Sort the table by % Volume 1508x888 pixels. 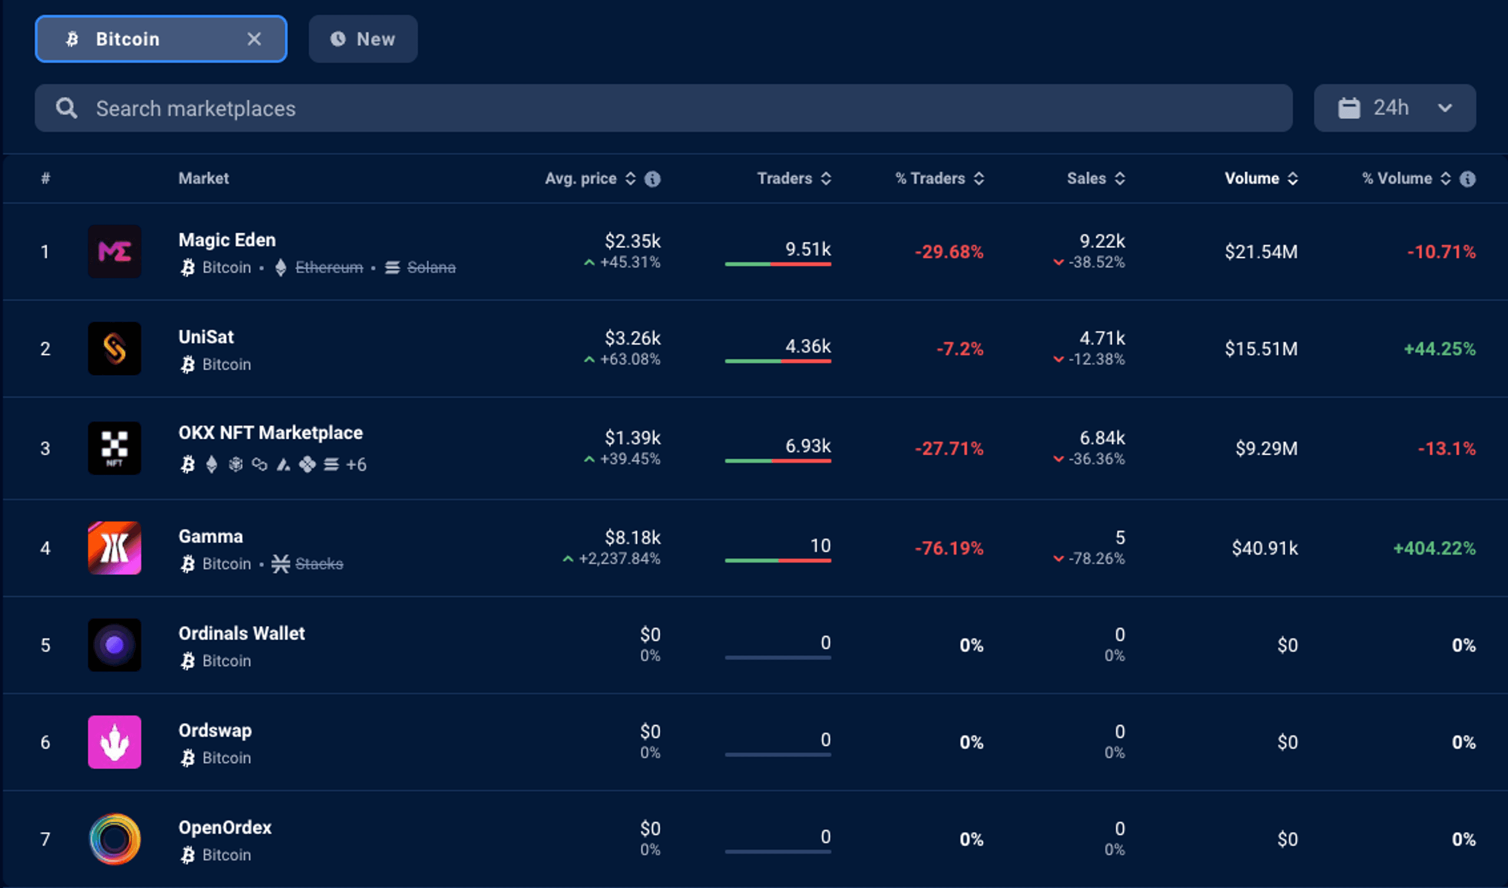(x=1406, y=178)
